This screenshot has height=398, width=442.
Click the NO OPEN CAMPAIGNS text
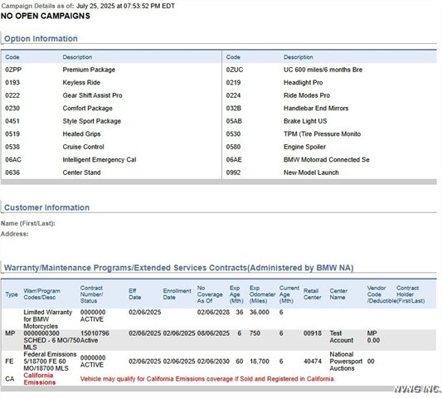point(46,16)
